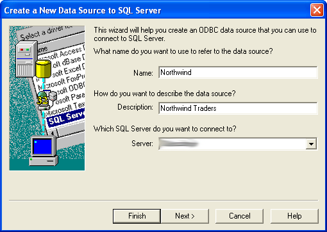Screen dimensions: 327x232
Task: Click the 'Server:' label
Action: click(142, 144)
